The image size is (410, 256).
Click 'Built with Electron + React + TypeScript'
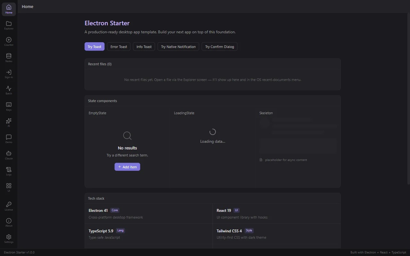pyautogui.click(x=378, y=252)
